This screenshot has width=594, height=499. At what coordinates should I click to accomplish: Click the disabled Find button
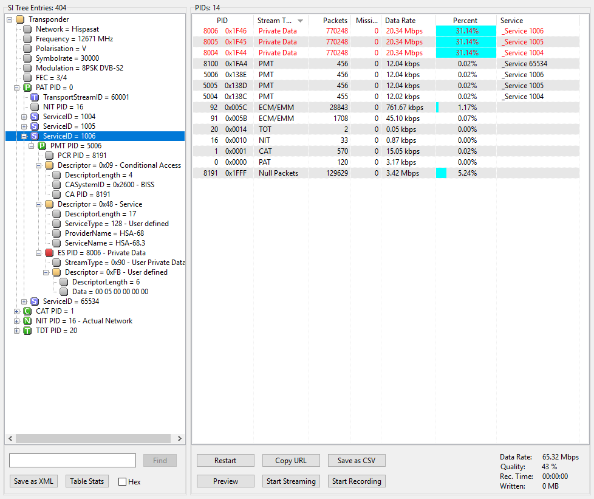point(160,460)
